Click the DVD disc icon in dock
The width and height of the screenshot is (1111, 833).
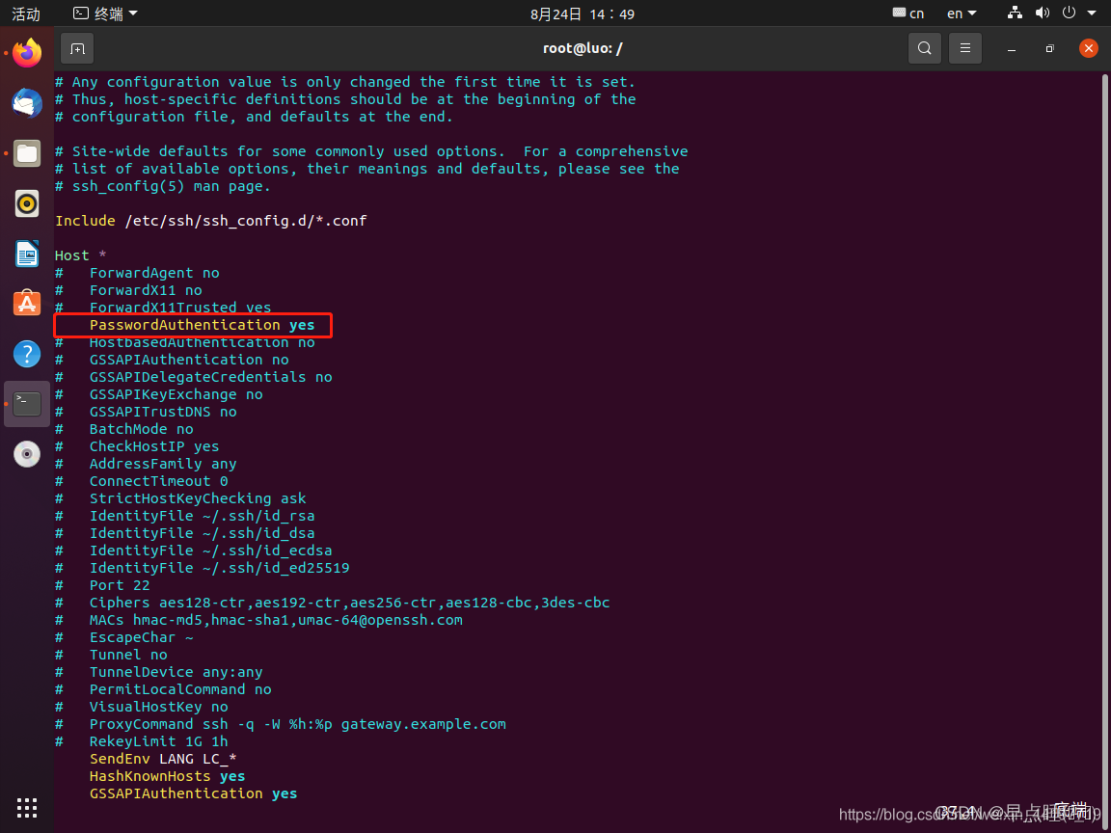27,454
